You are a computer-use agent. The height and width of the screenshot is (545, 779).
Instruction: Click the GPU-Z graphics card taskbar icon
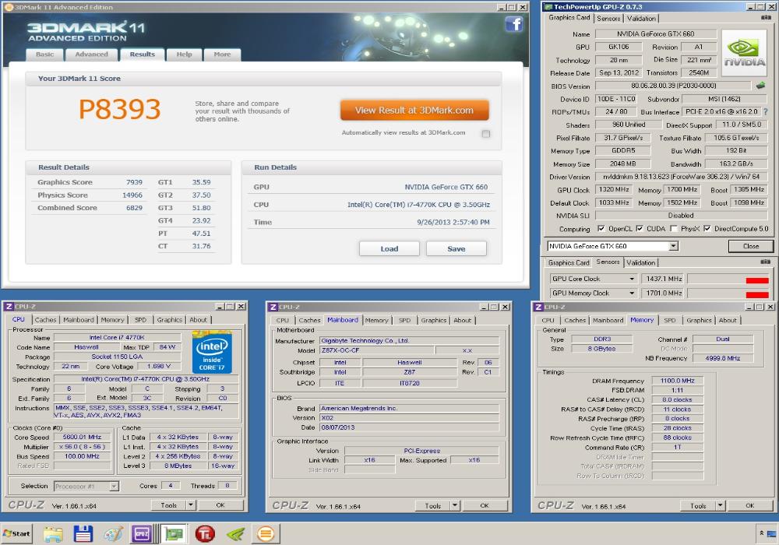(x=174, y=534)
